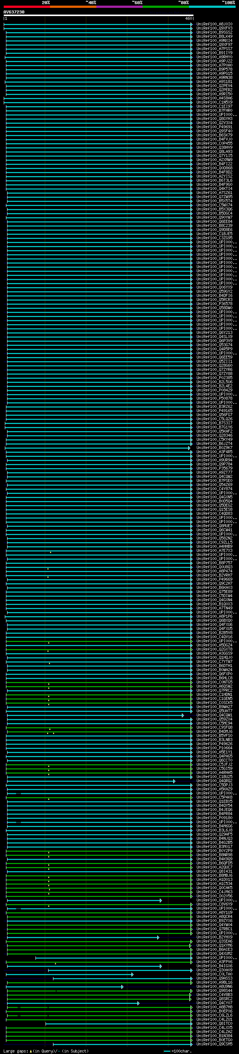Click the 460 end position label

pos(188,18)
